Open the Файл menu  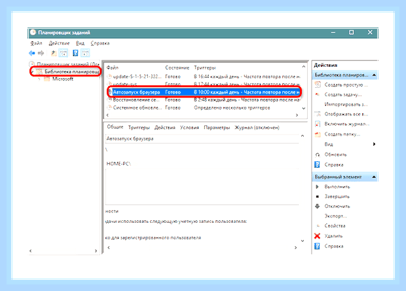click(36, 43)
